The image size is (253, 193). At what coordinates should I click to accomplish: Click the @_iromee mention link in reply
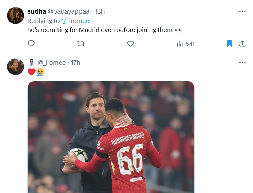coord(75,21)
